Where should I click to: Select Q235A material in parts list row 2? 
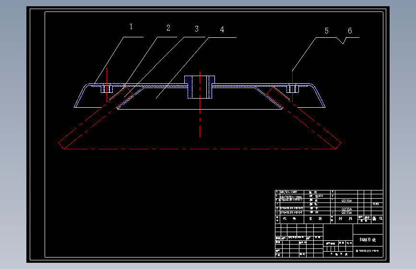346,209
